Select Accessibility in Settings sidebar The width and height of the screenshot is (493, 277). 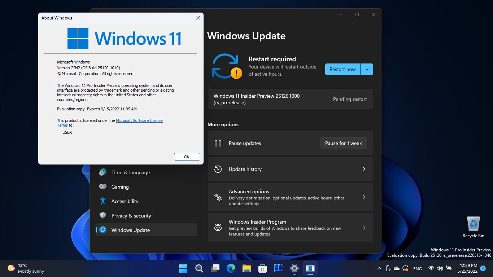point(146,201)
